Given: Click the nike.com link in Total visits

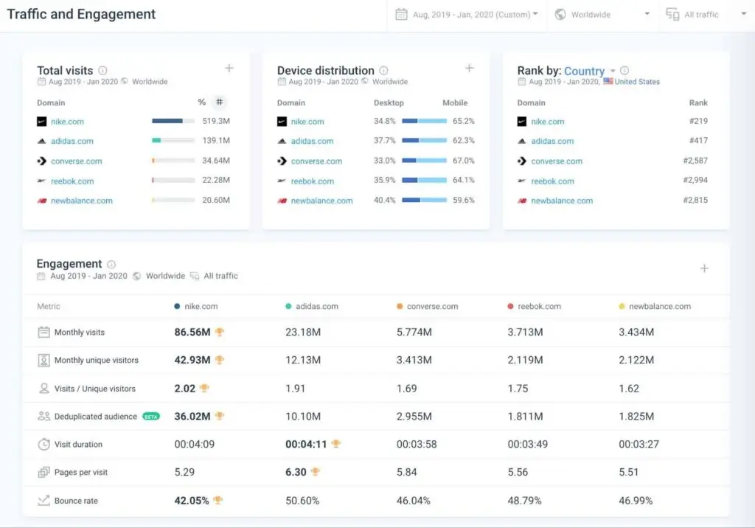Looking at the screenshot, I should [x=68, y=122].
